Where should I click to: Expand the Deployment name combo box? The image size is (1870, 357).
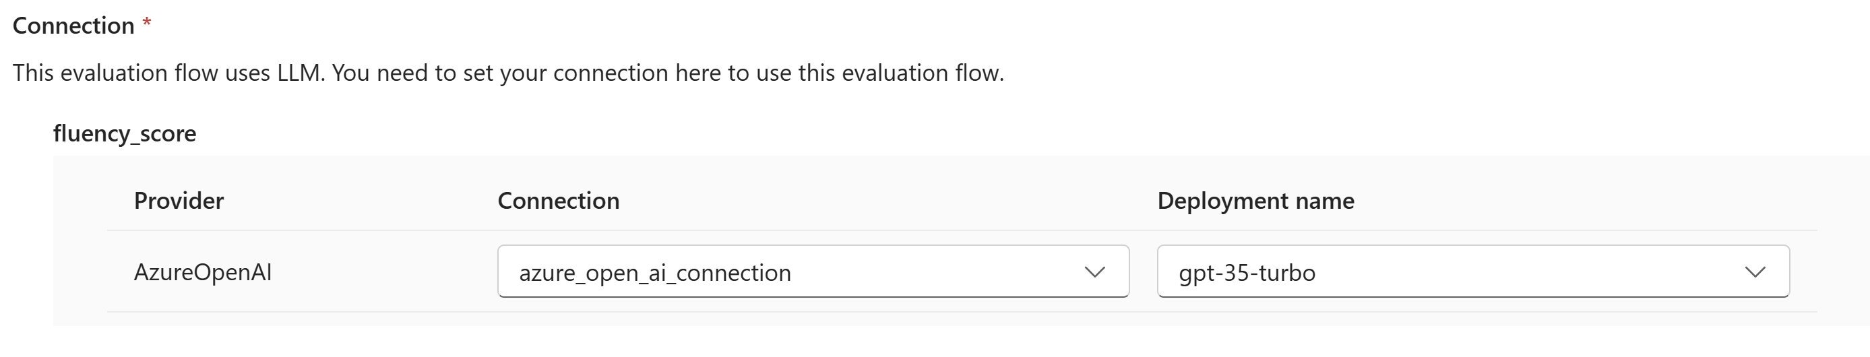[1472, 272]
